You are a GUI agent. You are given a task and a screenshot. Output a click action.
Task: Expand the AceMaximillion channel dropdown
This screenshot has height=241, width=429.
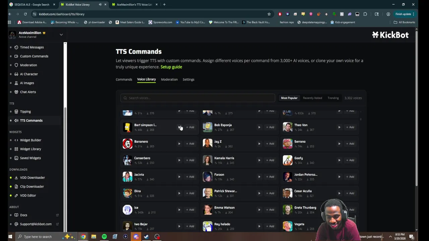(61, 34)
